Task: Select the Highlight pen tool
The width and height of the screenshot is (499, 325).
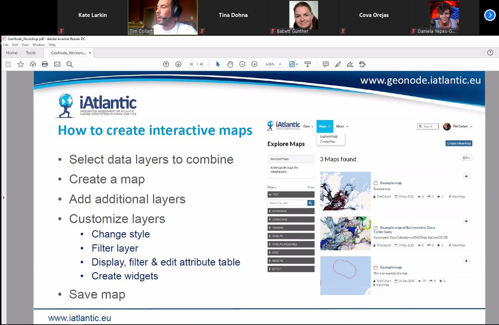Action: [x=338, y=64]
